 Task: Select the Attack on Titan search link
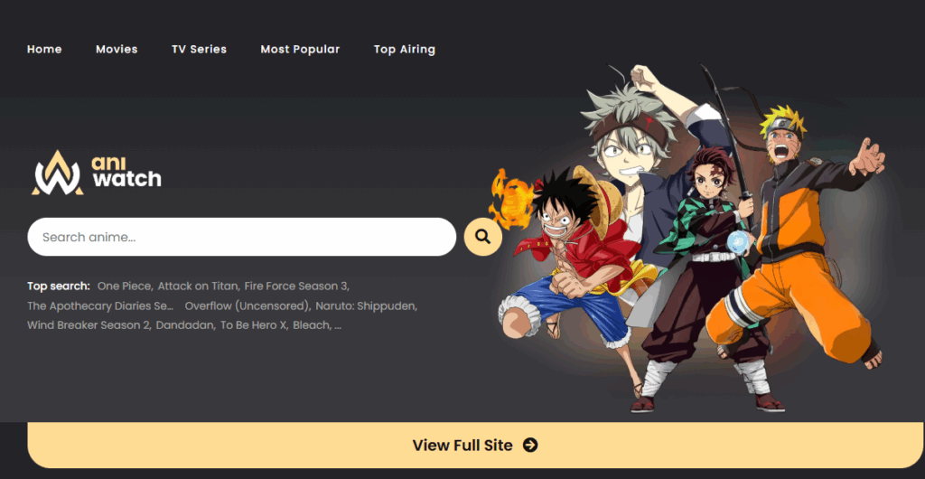tap(198, 286)
